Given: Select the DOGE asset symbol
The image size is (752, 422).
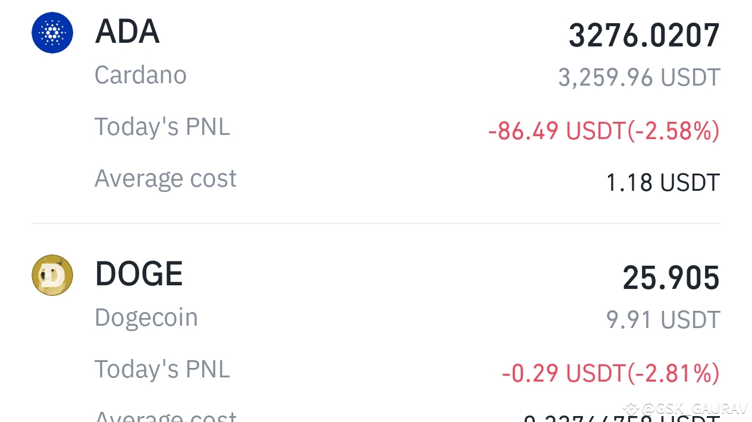Looking at the screenshot, I should pos(138,273).
